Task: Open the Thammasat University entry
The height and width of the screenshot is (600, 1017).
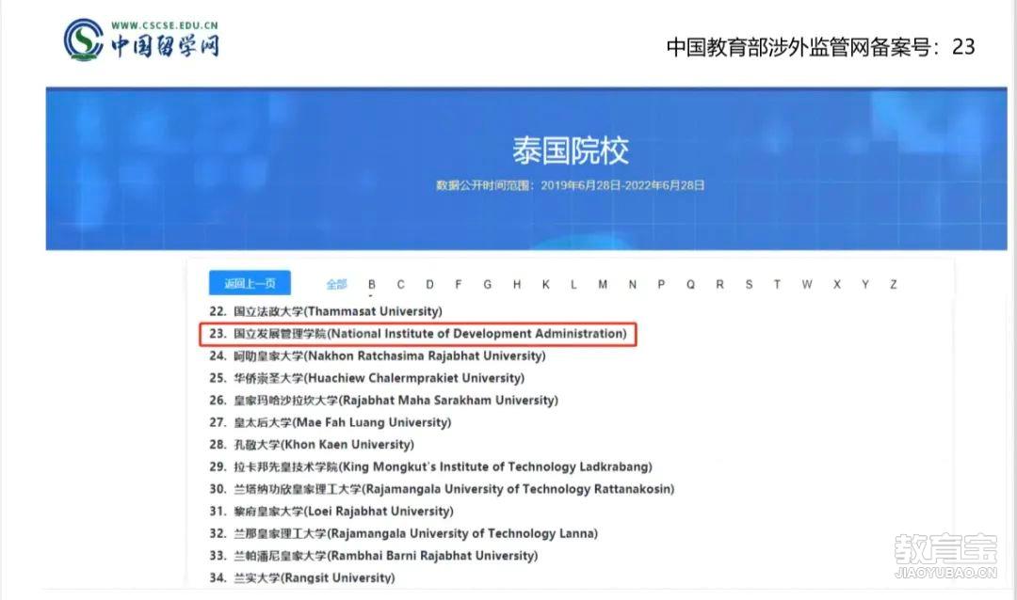Action: click(326, 311)
